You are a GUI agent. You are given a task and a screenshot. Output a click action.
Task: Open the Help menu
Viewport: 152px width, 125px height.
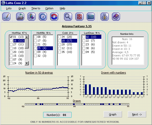(x=63, y=8)
